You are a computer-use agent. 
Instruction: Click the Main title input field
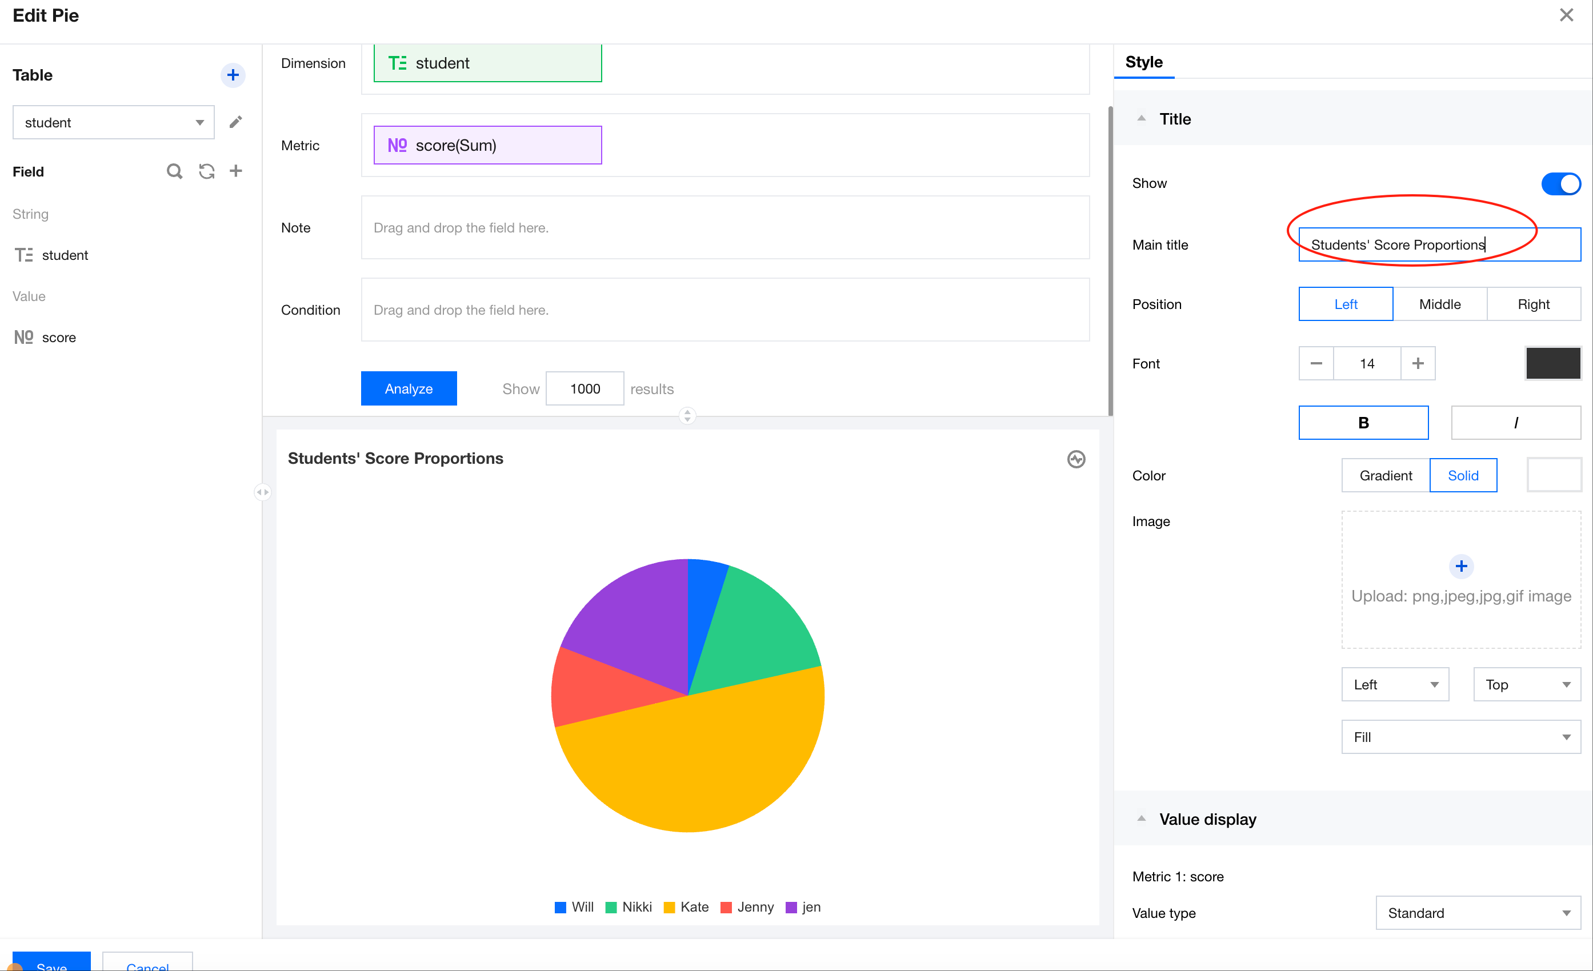[x=1439, y=245]
